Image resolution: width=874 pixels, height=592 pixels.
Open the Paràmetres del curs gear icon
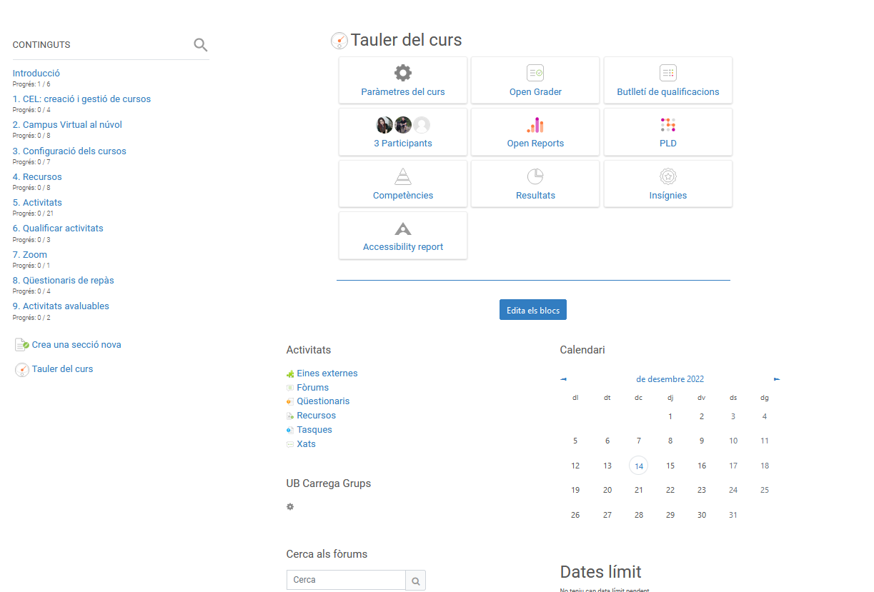403,73
